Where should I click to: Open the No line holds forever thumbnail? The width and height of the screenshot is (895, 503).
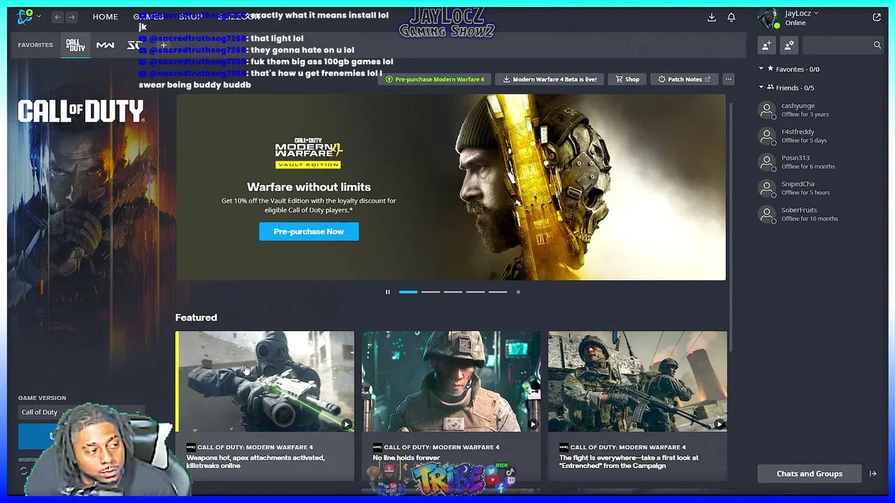[451, 381]
